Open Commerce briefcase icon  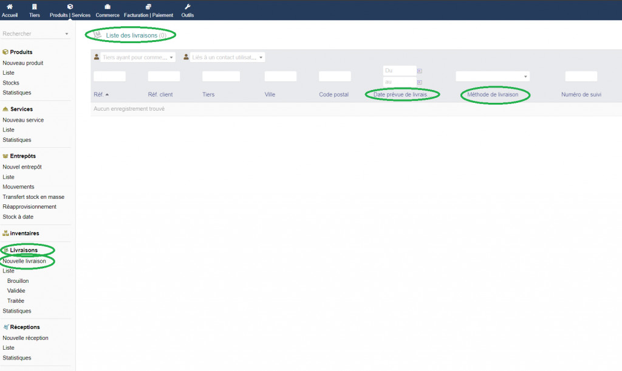pyautogui.click(x=108, y=6)
